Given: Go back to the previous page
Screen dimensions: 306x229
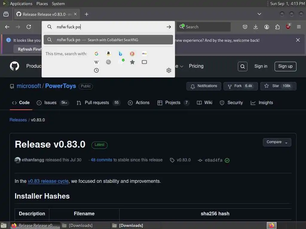Looking at the screenshot, I should pos(7,27).
